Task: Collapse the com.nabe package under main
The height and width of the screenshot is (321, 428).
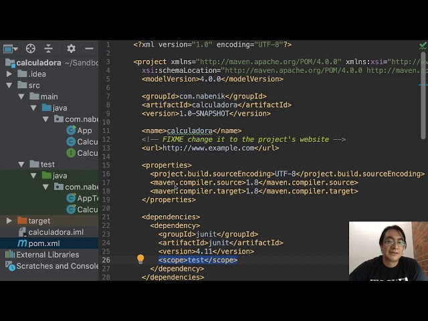Action: tap(45, 119)
